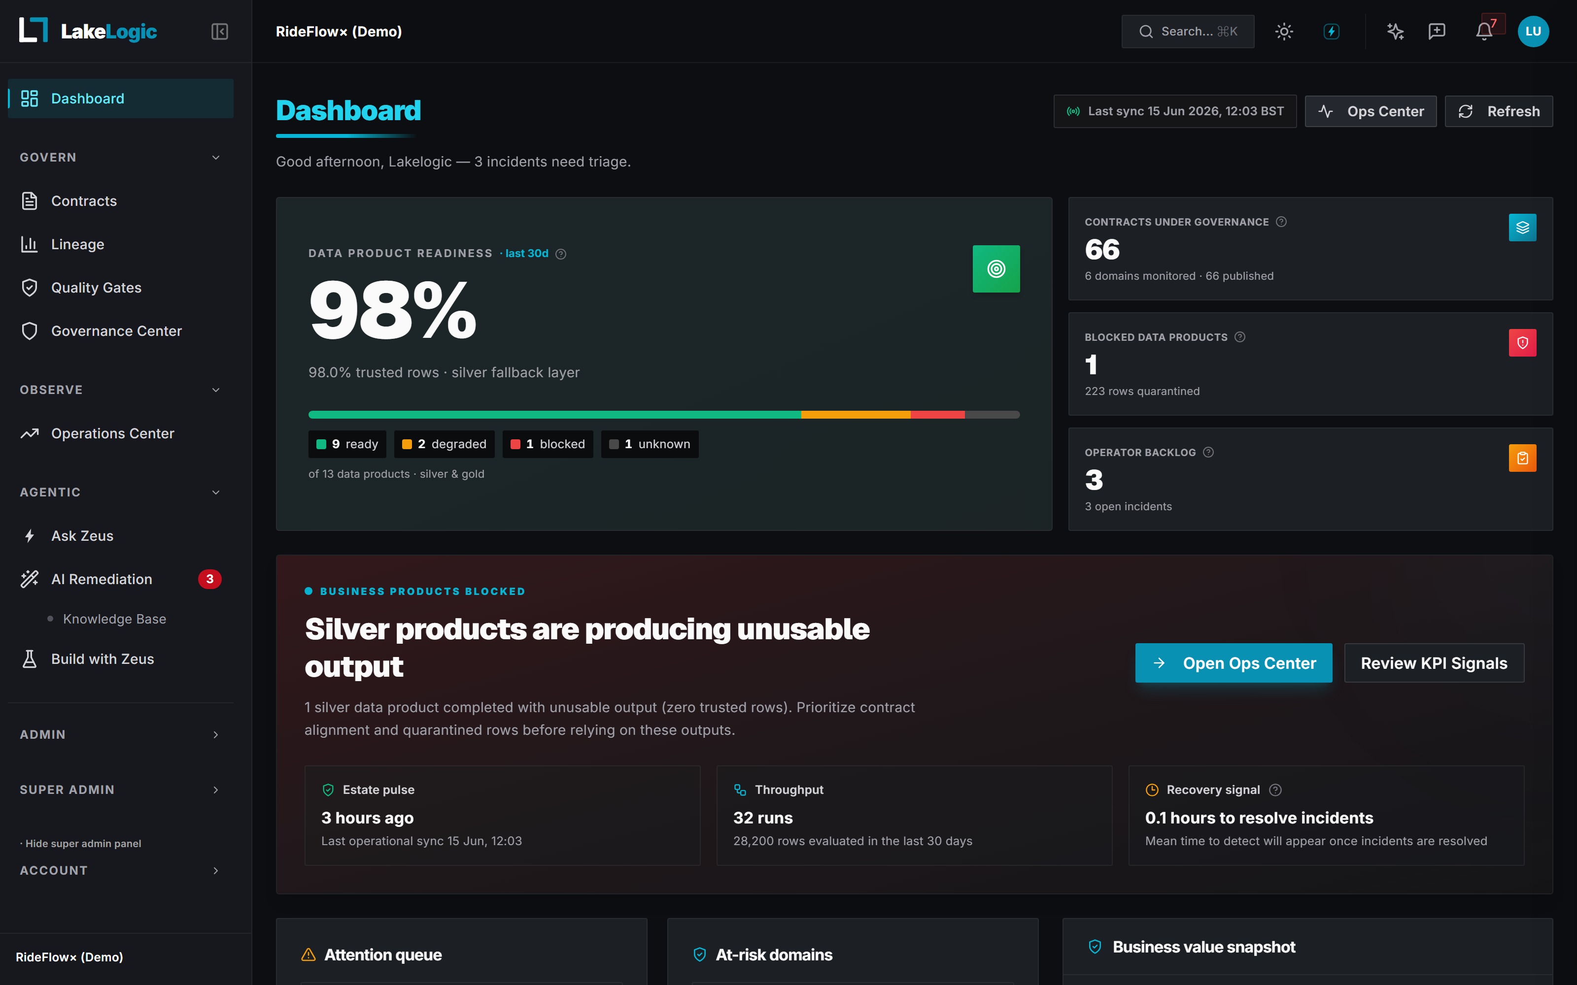Image resolution: width=1577 pixels, height=985 pixels.
Task: Toggle light theme sun icon
Action: pyautogui.click(x=1284, y=31)
